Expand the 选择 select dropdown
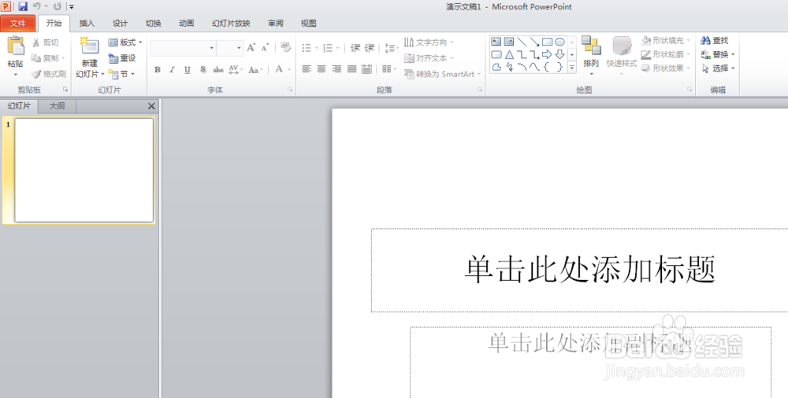 [x=733, y=68]
